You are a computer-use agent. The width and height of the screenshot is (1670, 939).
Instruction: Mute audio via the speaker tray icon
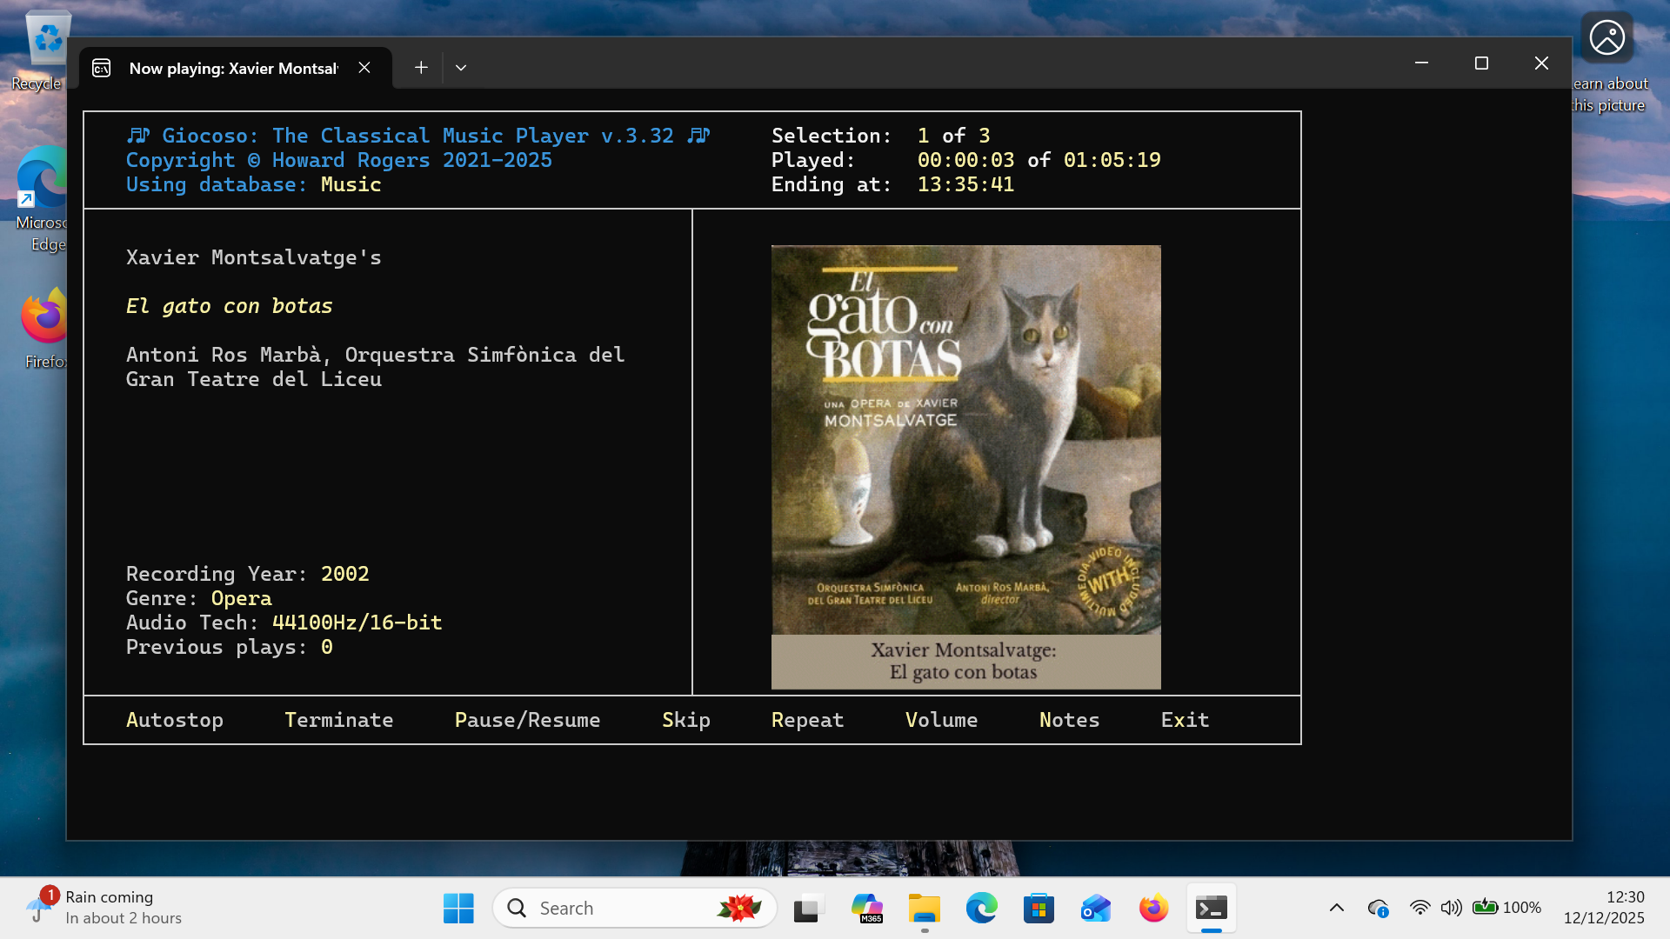pyautogui.click(x=1450, y=907)
